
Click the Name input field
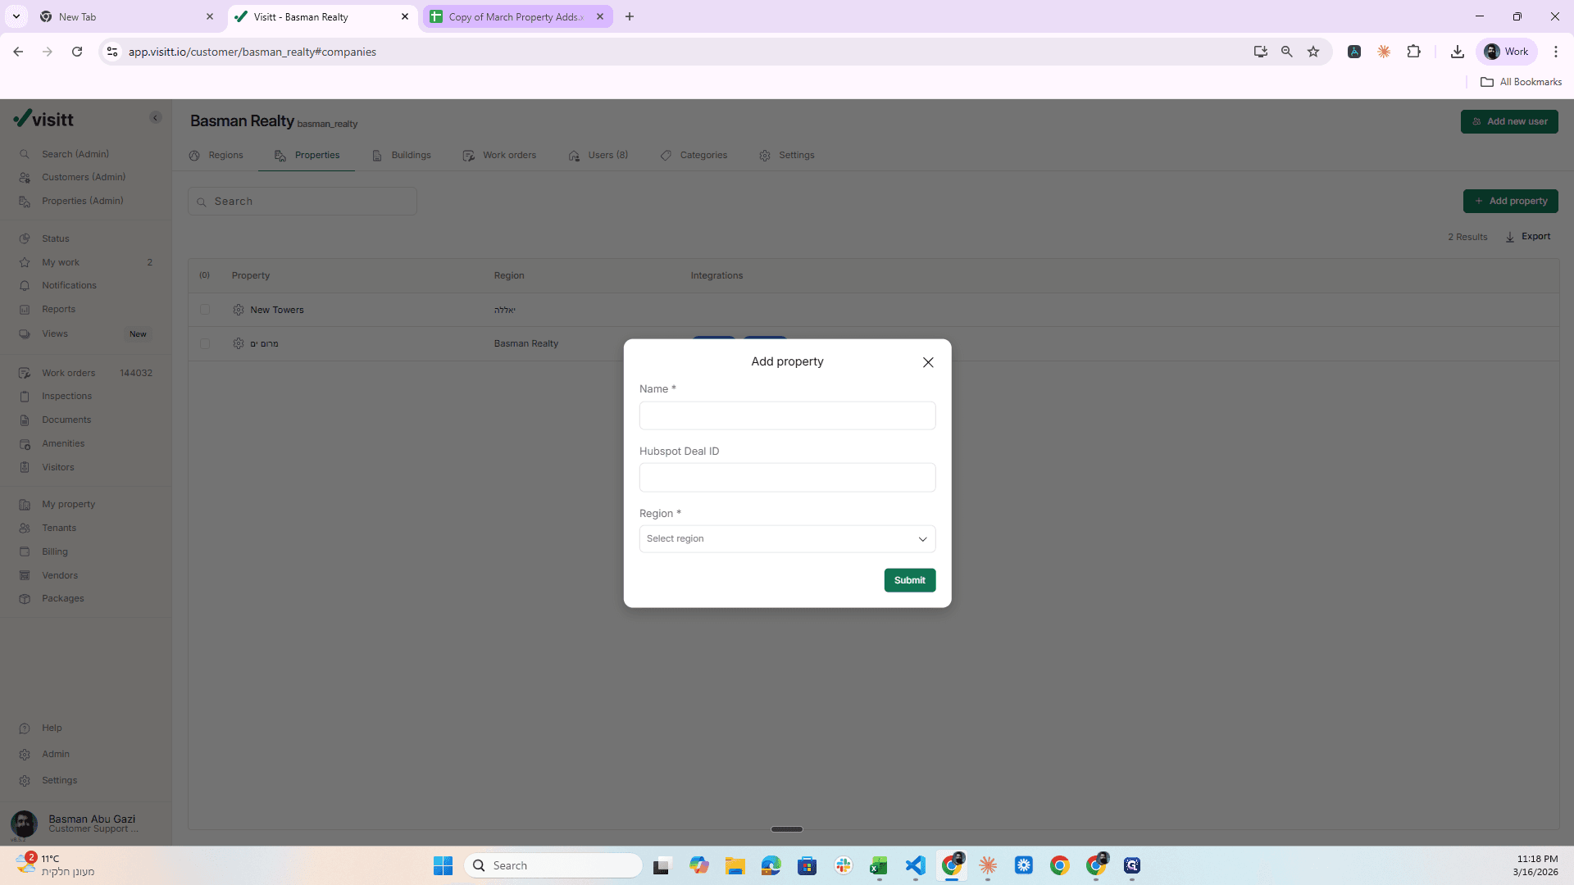[x=787, y=415]
